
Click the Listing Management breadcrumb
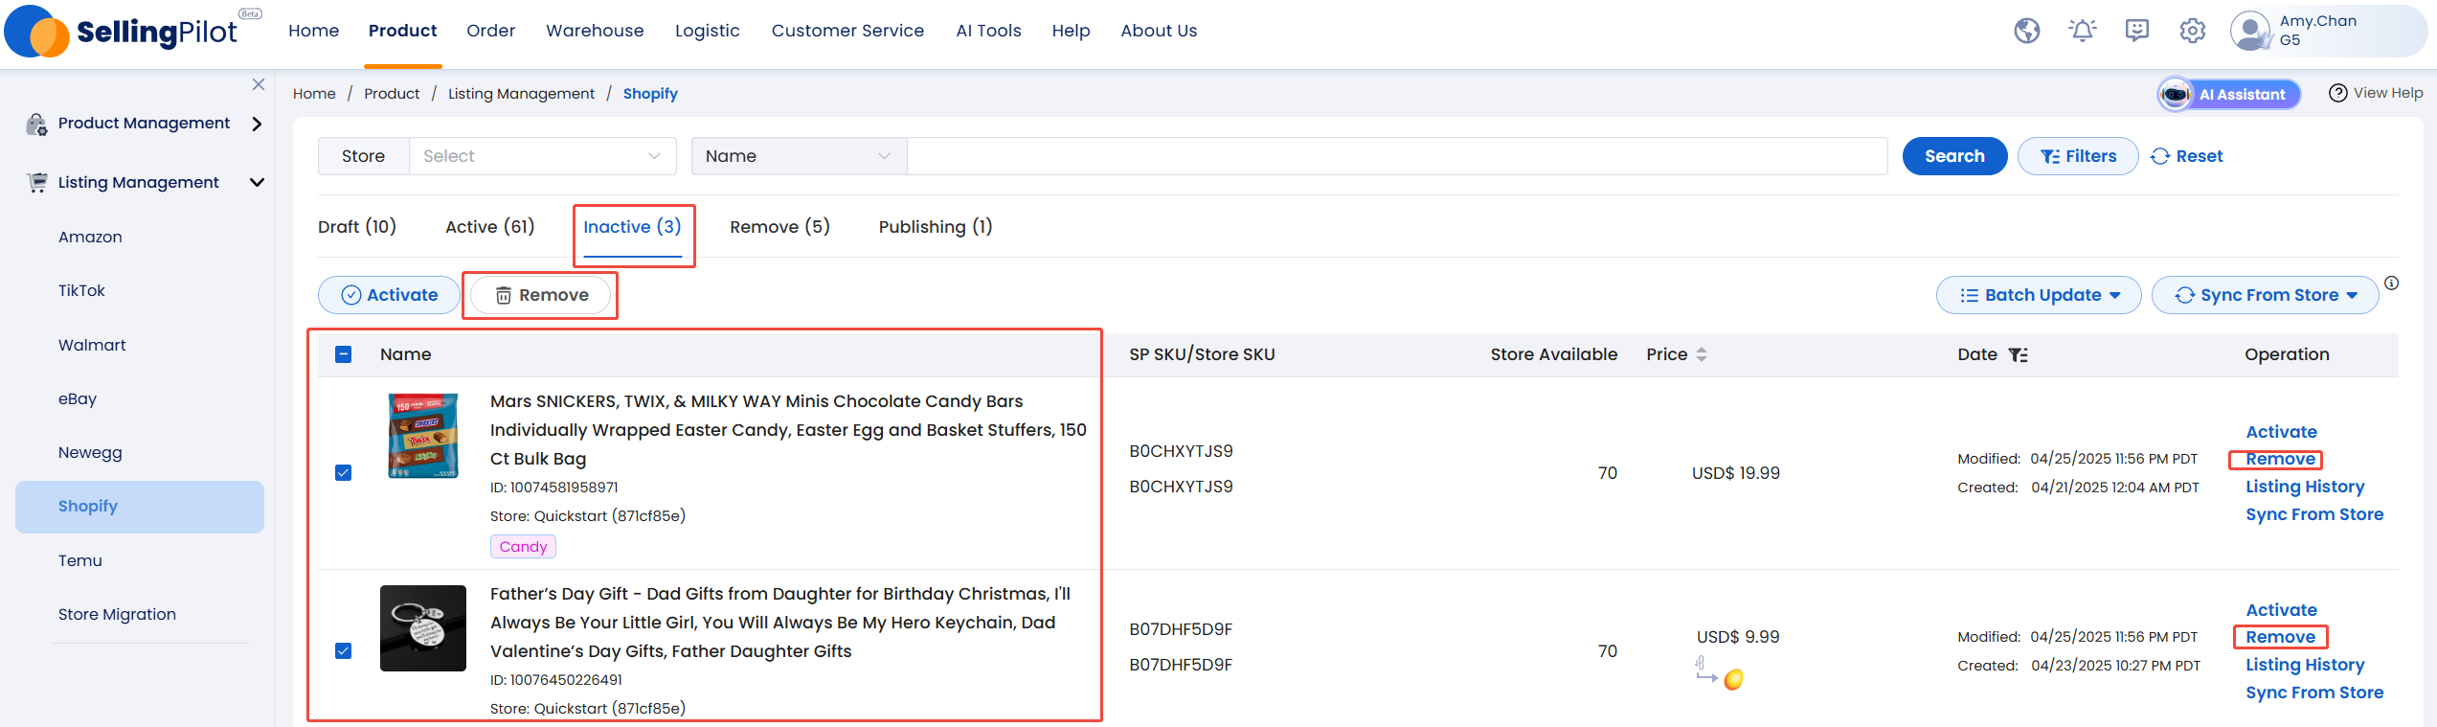521,94
